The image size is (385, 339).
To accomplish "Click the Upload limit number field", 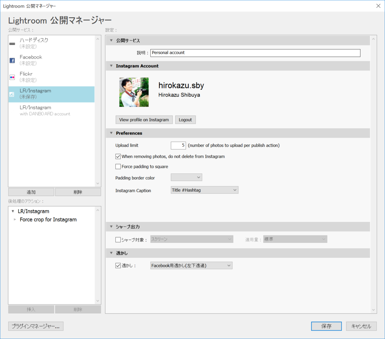I will pyautogui.click(x=178, y=145).
